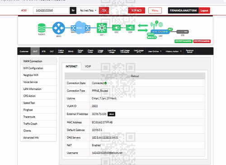This screenshot has width=226, height=165.
Task: Click the CPU usage badge under the ONT
Action: click(x=151, y=34)
